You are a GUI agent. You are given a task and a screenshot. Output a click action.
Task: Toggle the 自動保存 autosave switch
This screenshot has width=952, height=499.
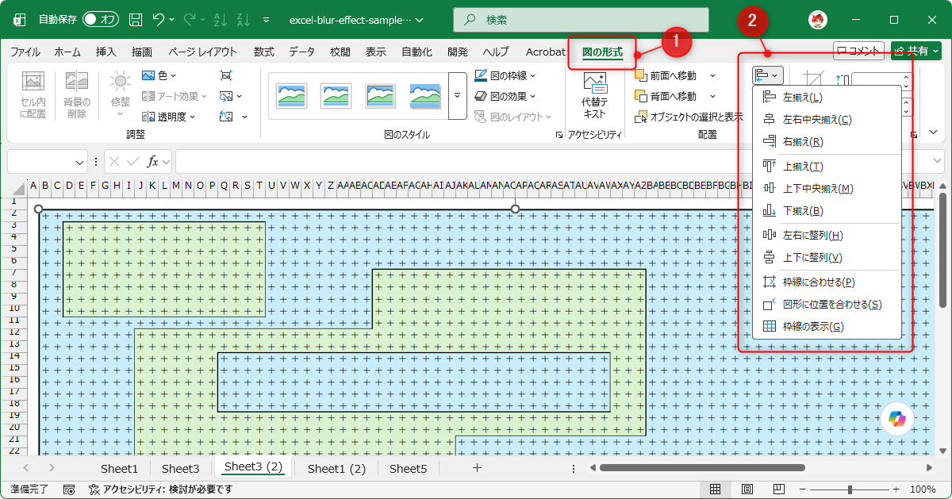[100, 19]
